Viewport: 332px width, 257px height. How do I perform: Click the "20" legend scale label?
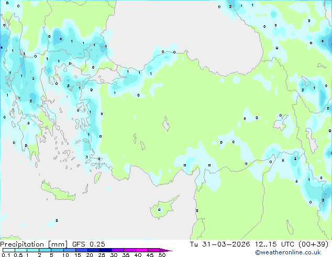(x=90, y=255)
